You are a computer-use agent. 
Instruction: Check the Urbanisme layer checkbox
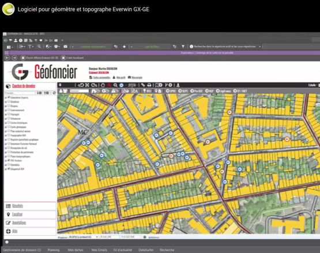(x=9, y=118)
